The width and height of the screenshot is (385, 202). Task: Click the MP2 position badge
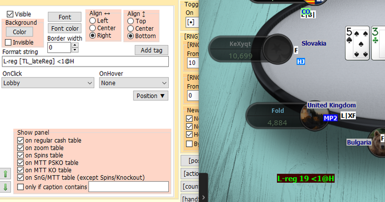click(330, 118)
